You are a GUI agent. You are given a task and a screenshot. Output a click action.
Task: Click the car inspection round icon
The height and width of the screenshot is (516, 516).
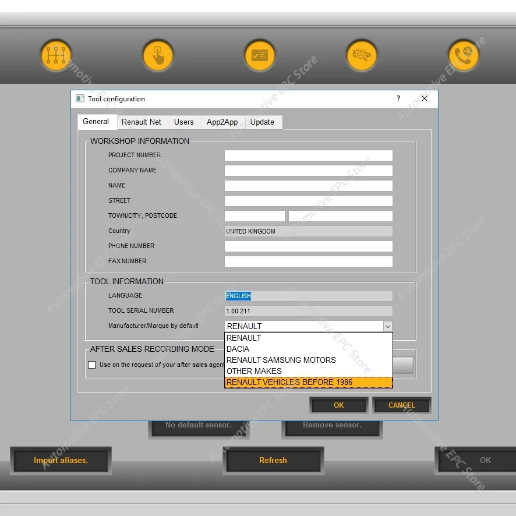click(x=362, y=55)
